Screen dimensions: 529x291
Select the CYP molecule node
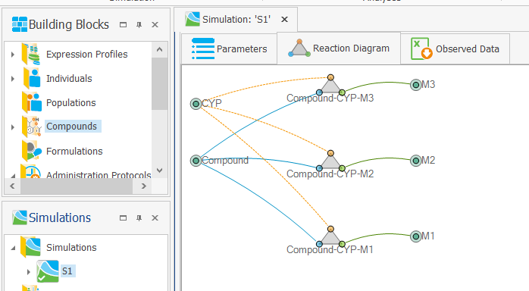(x=196, y=104)
